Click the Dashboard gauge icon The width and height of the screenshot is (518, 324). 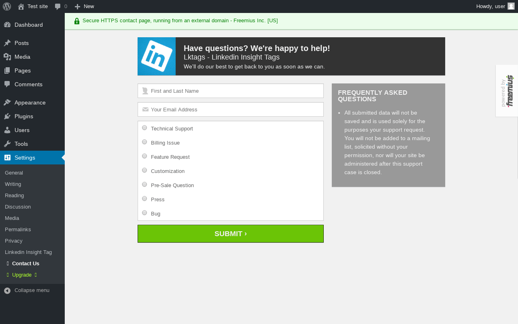point(7,25)
